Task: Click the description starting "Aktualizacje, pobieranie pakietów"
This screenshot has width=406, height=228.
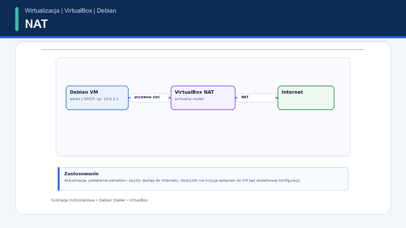Action: [182, 181]
